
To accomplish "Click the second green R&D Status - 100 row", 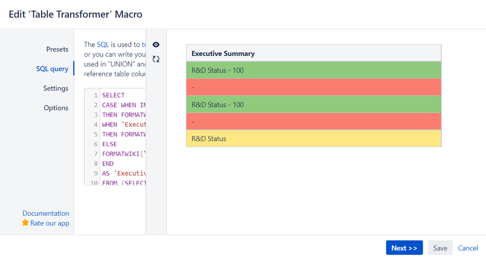I will point(313,104).
